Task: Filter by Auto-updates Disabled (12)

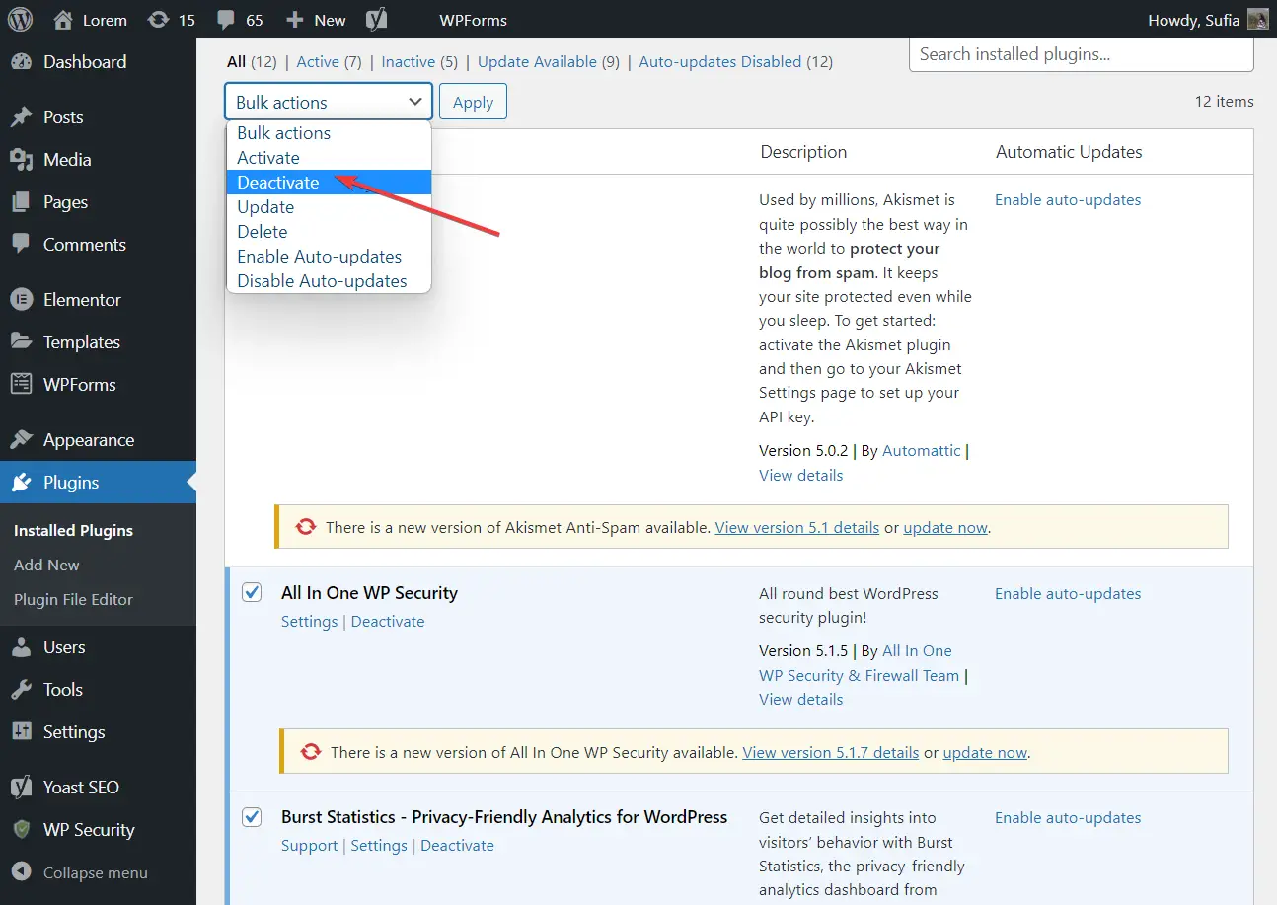Action: tap(736, 61)
